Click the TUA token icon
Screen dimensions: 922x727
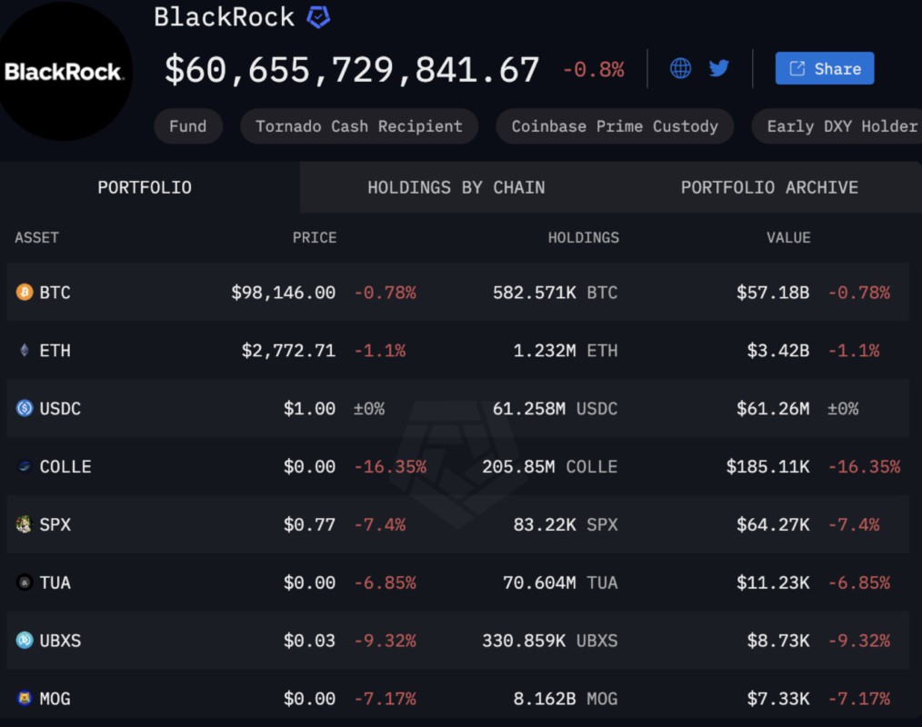pos(25,583)
